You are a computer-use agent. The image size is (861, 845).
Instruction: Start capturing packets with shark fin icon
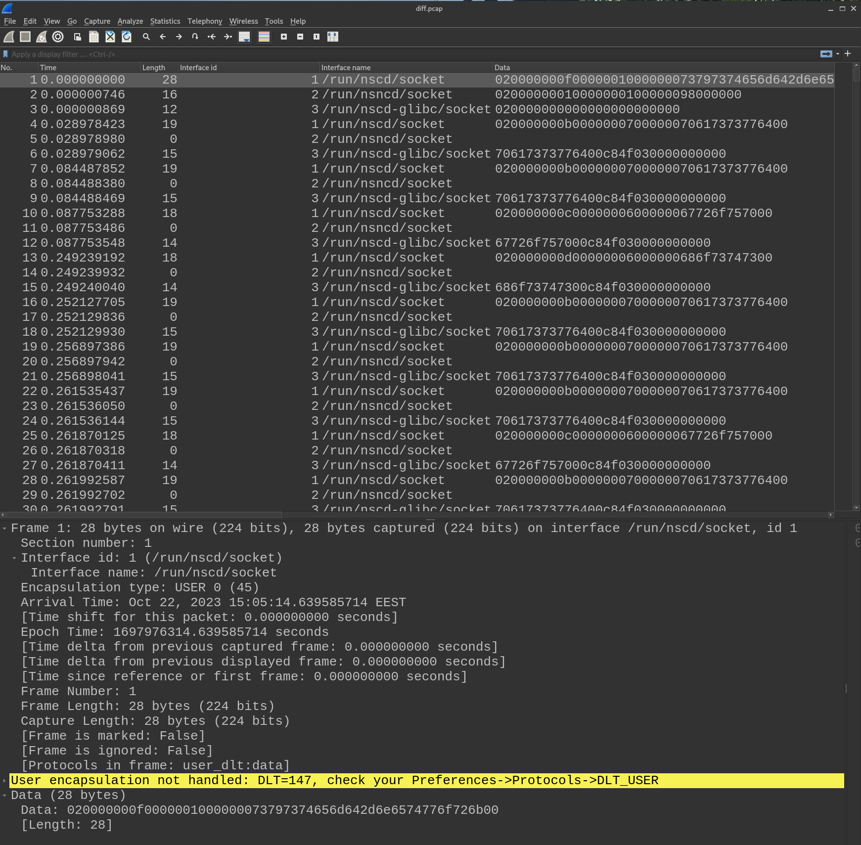9,37
